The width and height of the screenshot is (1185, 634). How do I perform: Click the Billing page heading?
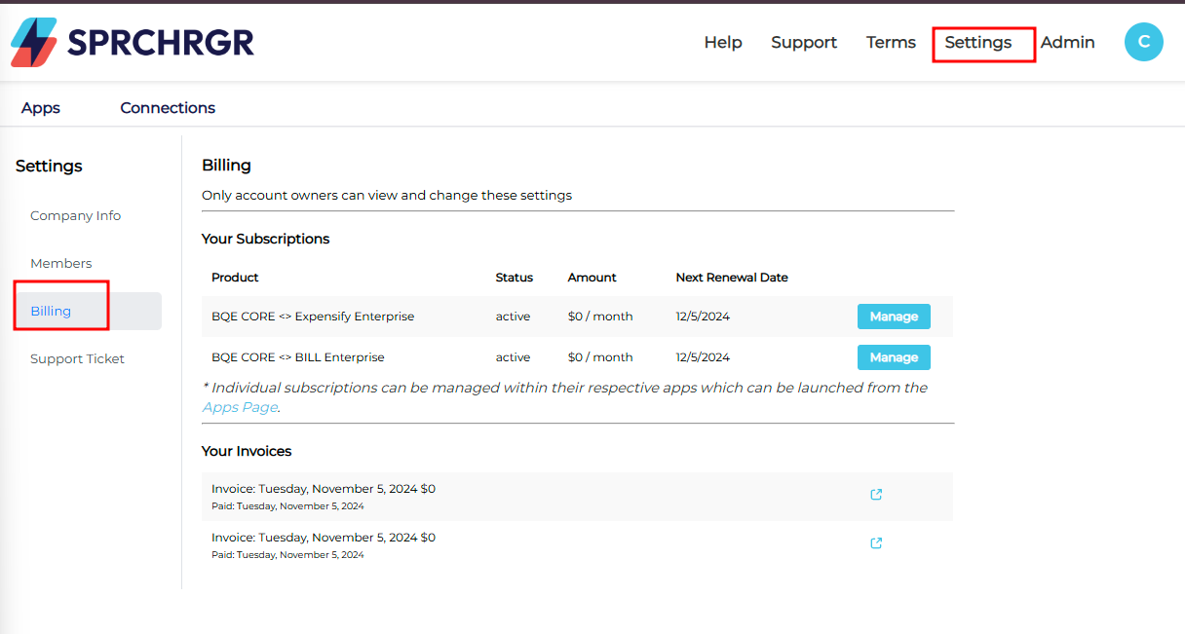(x=226, y=166)
